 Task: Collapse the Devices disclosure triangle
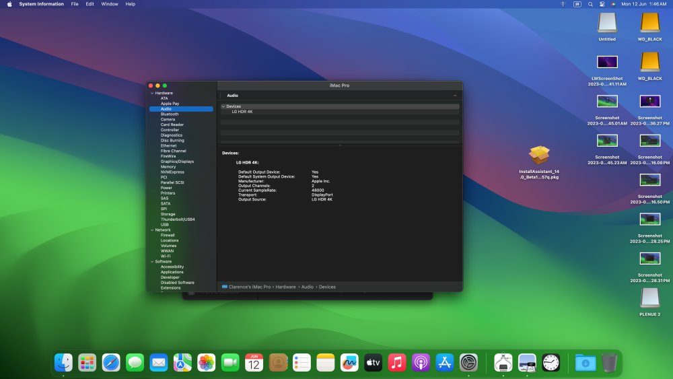[x=223, y=106]
